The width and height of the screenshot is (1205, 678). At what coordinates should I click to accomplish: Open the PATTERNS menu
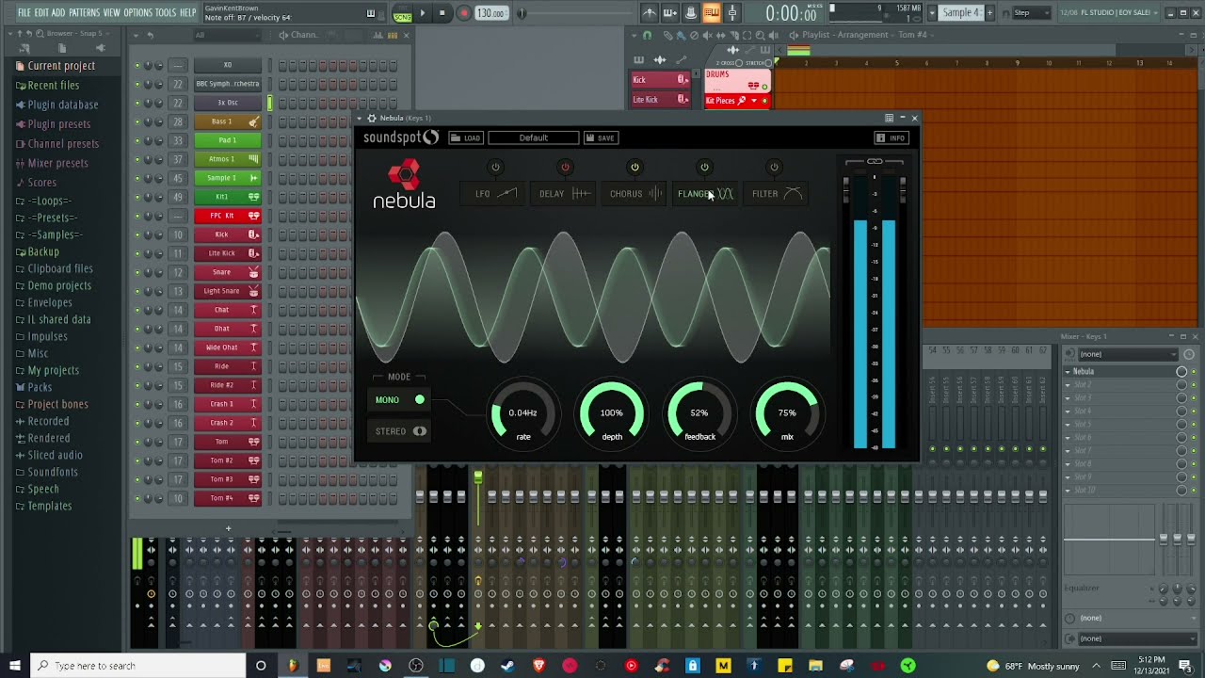tap(85, 12)
